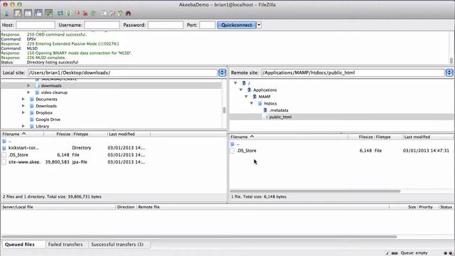Collapse the remote htdocs node
This screenshot has width=455, height=256.
coord(252,103)
